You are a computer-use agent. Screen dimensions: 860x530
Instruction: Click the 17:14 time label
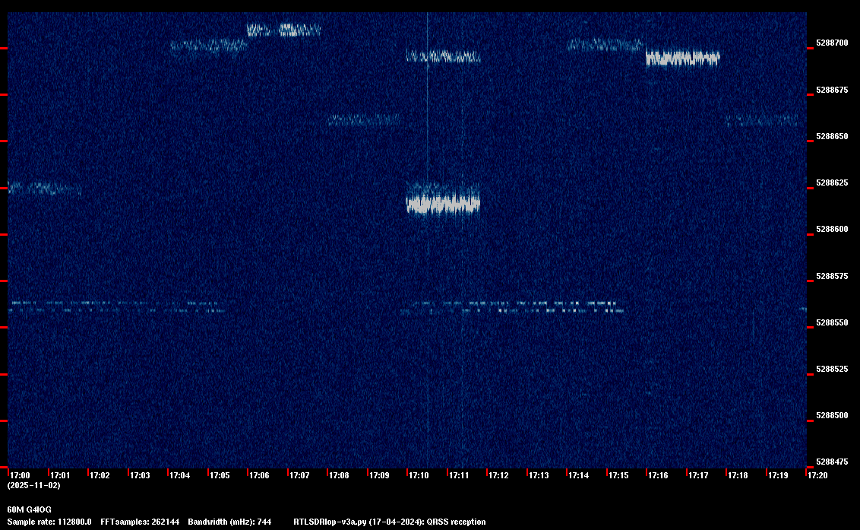(x=579, y=475)
